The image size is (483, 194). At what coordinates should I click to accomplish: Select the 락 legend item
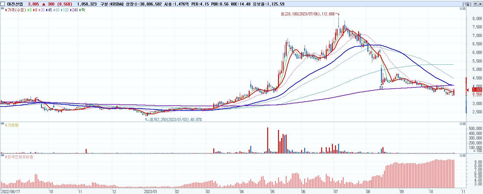click(82, 10)
